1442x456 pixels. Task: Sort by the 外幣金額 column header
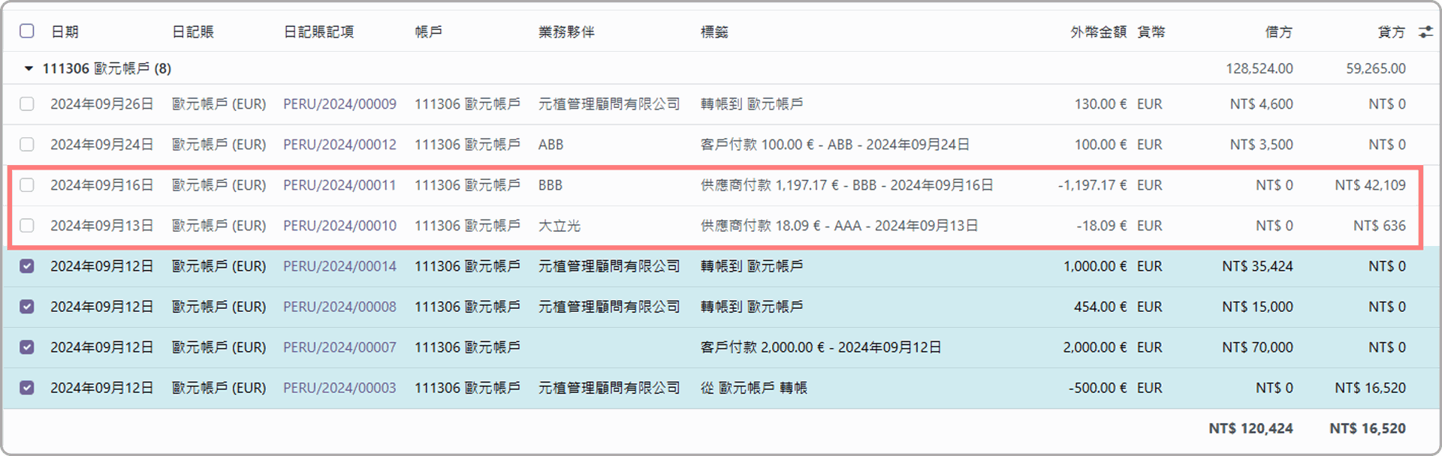pyautogui.click(x=1098, y=31)
